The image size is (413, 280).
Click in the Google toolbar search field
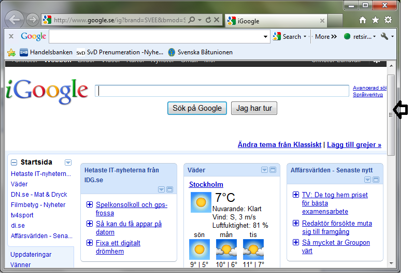tap(156, 37)
